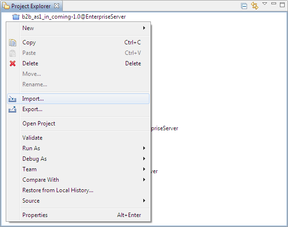This screenshot has width=288, height=227.
Task: Open the View Menu triangle dropdown
Action: pyautogui.click(x=265, y=4)
